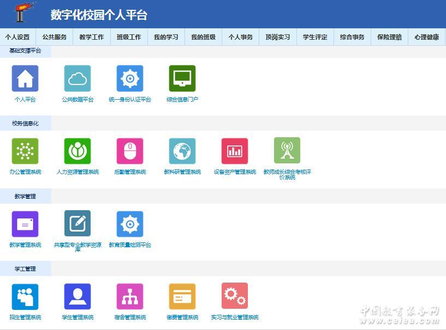
Task: Click the 教科研管理系统 globe icon
Action: [x=182, y=151]
